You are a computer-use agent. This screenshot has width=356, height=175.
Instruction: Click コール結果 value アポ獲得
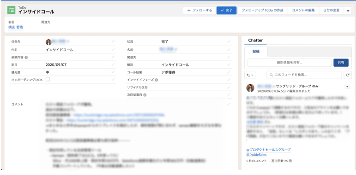point(168,72)
